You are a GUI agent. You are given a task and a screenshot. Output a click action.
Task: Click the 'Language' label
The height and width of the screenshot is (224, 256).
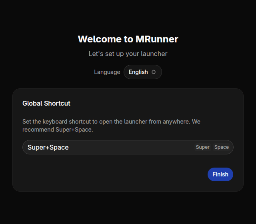pyautogui.click(x=107, y=72)
